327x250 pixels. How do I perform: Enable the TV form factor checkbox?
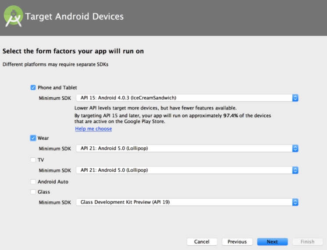point(33,160)
